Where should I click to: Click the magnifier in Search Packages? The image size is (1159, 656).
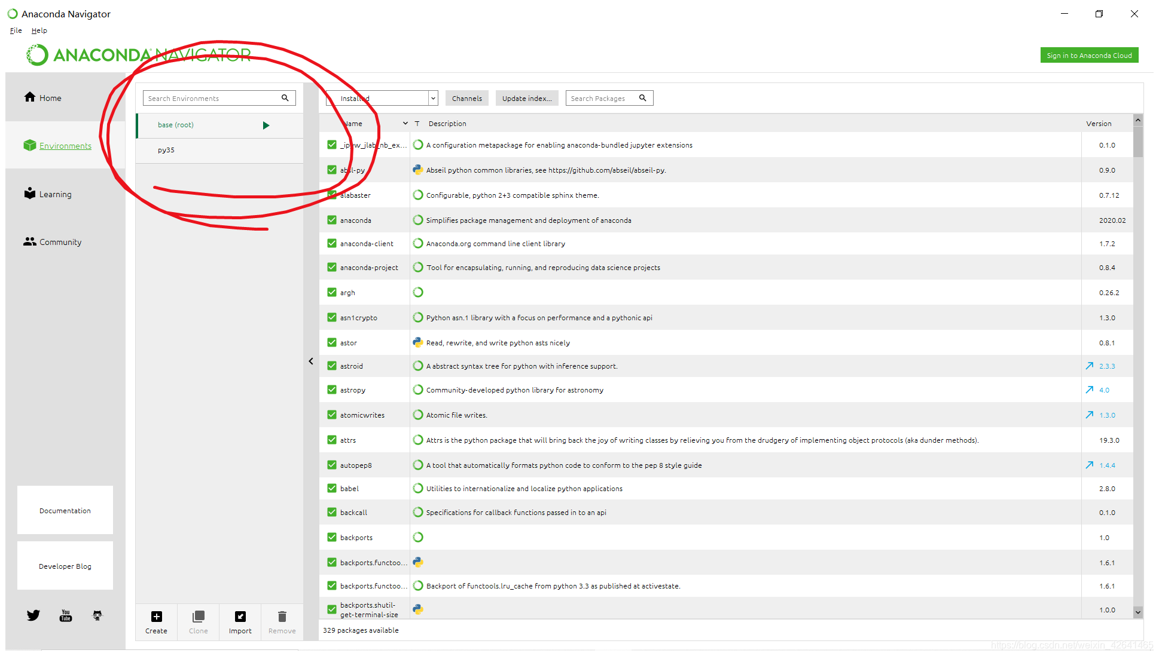(x=643, y=98)
